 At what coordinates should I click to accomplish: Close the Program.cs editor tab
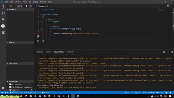pyautogui.click(x=48, y=6)
